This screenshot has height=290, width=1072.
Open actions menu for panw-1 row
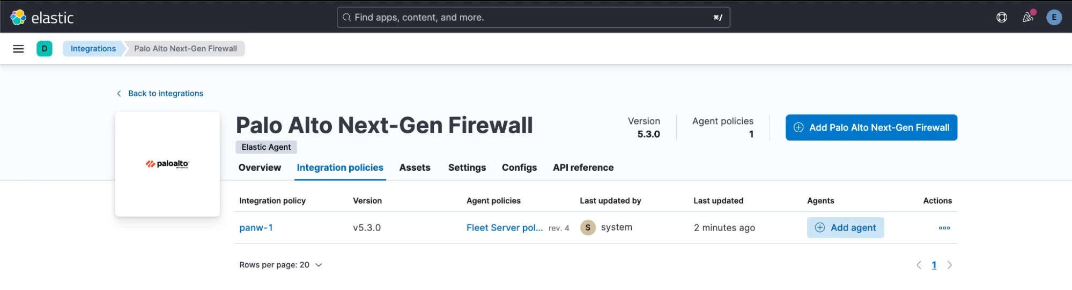944,228
